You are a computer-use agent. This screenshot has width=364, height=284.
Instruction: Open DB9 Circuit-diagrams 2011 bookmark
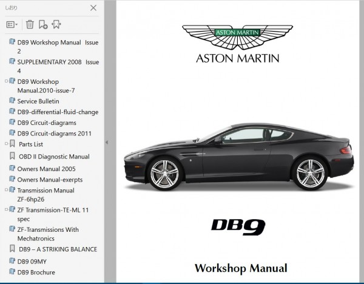tap(55, 134)
